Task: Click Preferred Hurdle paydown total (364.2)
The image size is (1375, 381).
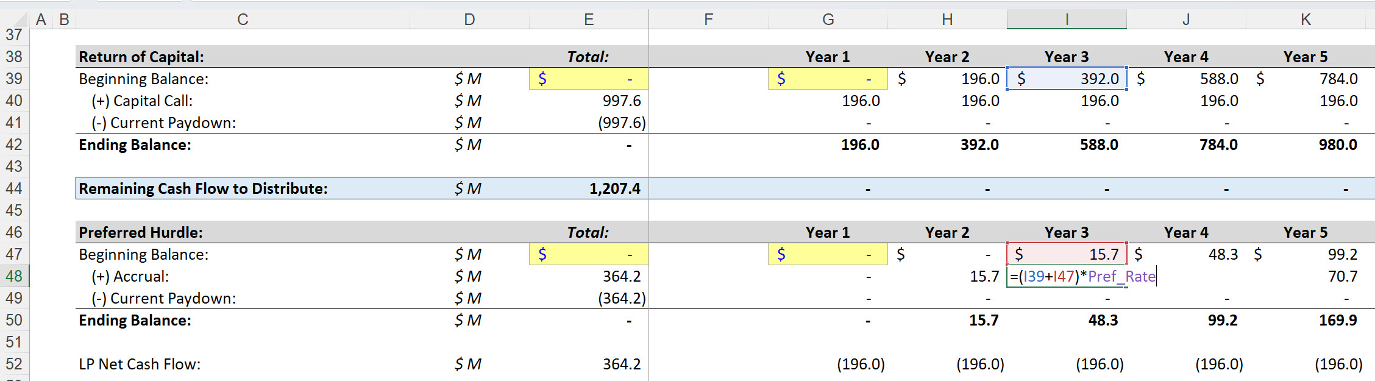Action: click(x=622, y=298)
